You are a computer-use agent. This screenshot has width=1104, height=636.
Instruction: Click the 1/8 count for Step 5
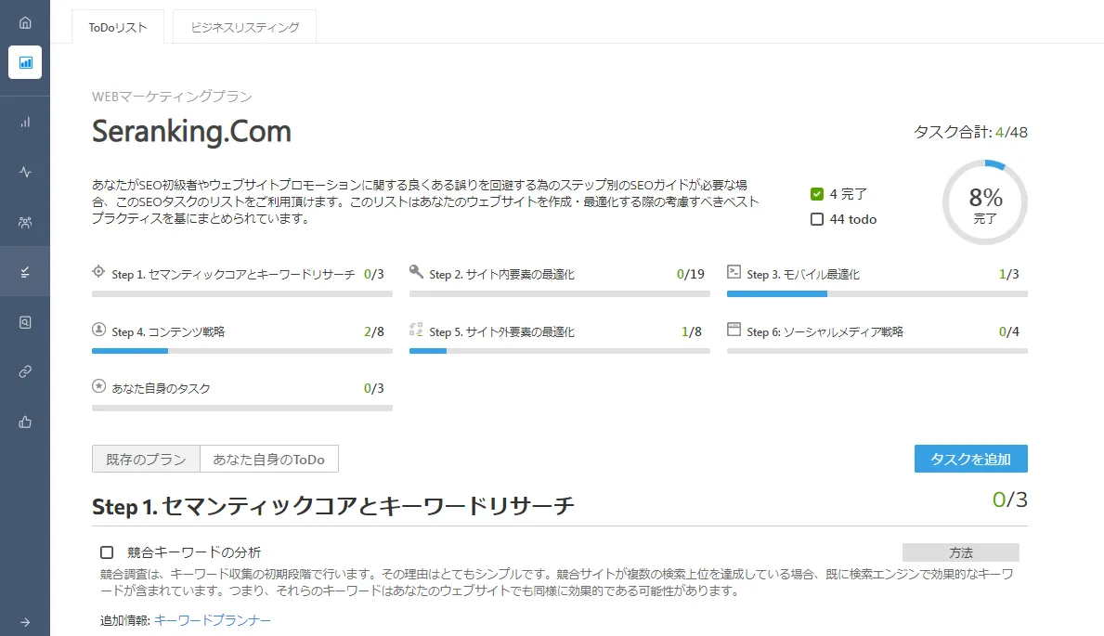tap(692, 331)
